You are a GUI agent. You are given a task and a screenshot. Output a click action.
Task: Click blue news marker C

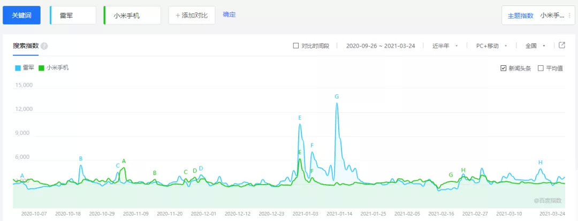(118, 166)
